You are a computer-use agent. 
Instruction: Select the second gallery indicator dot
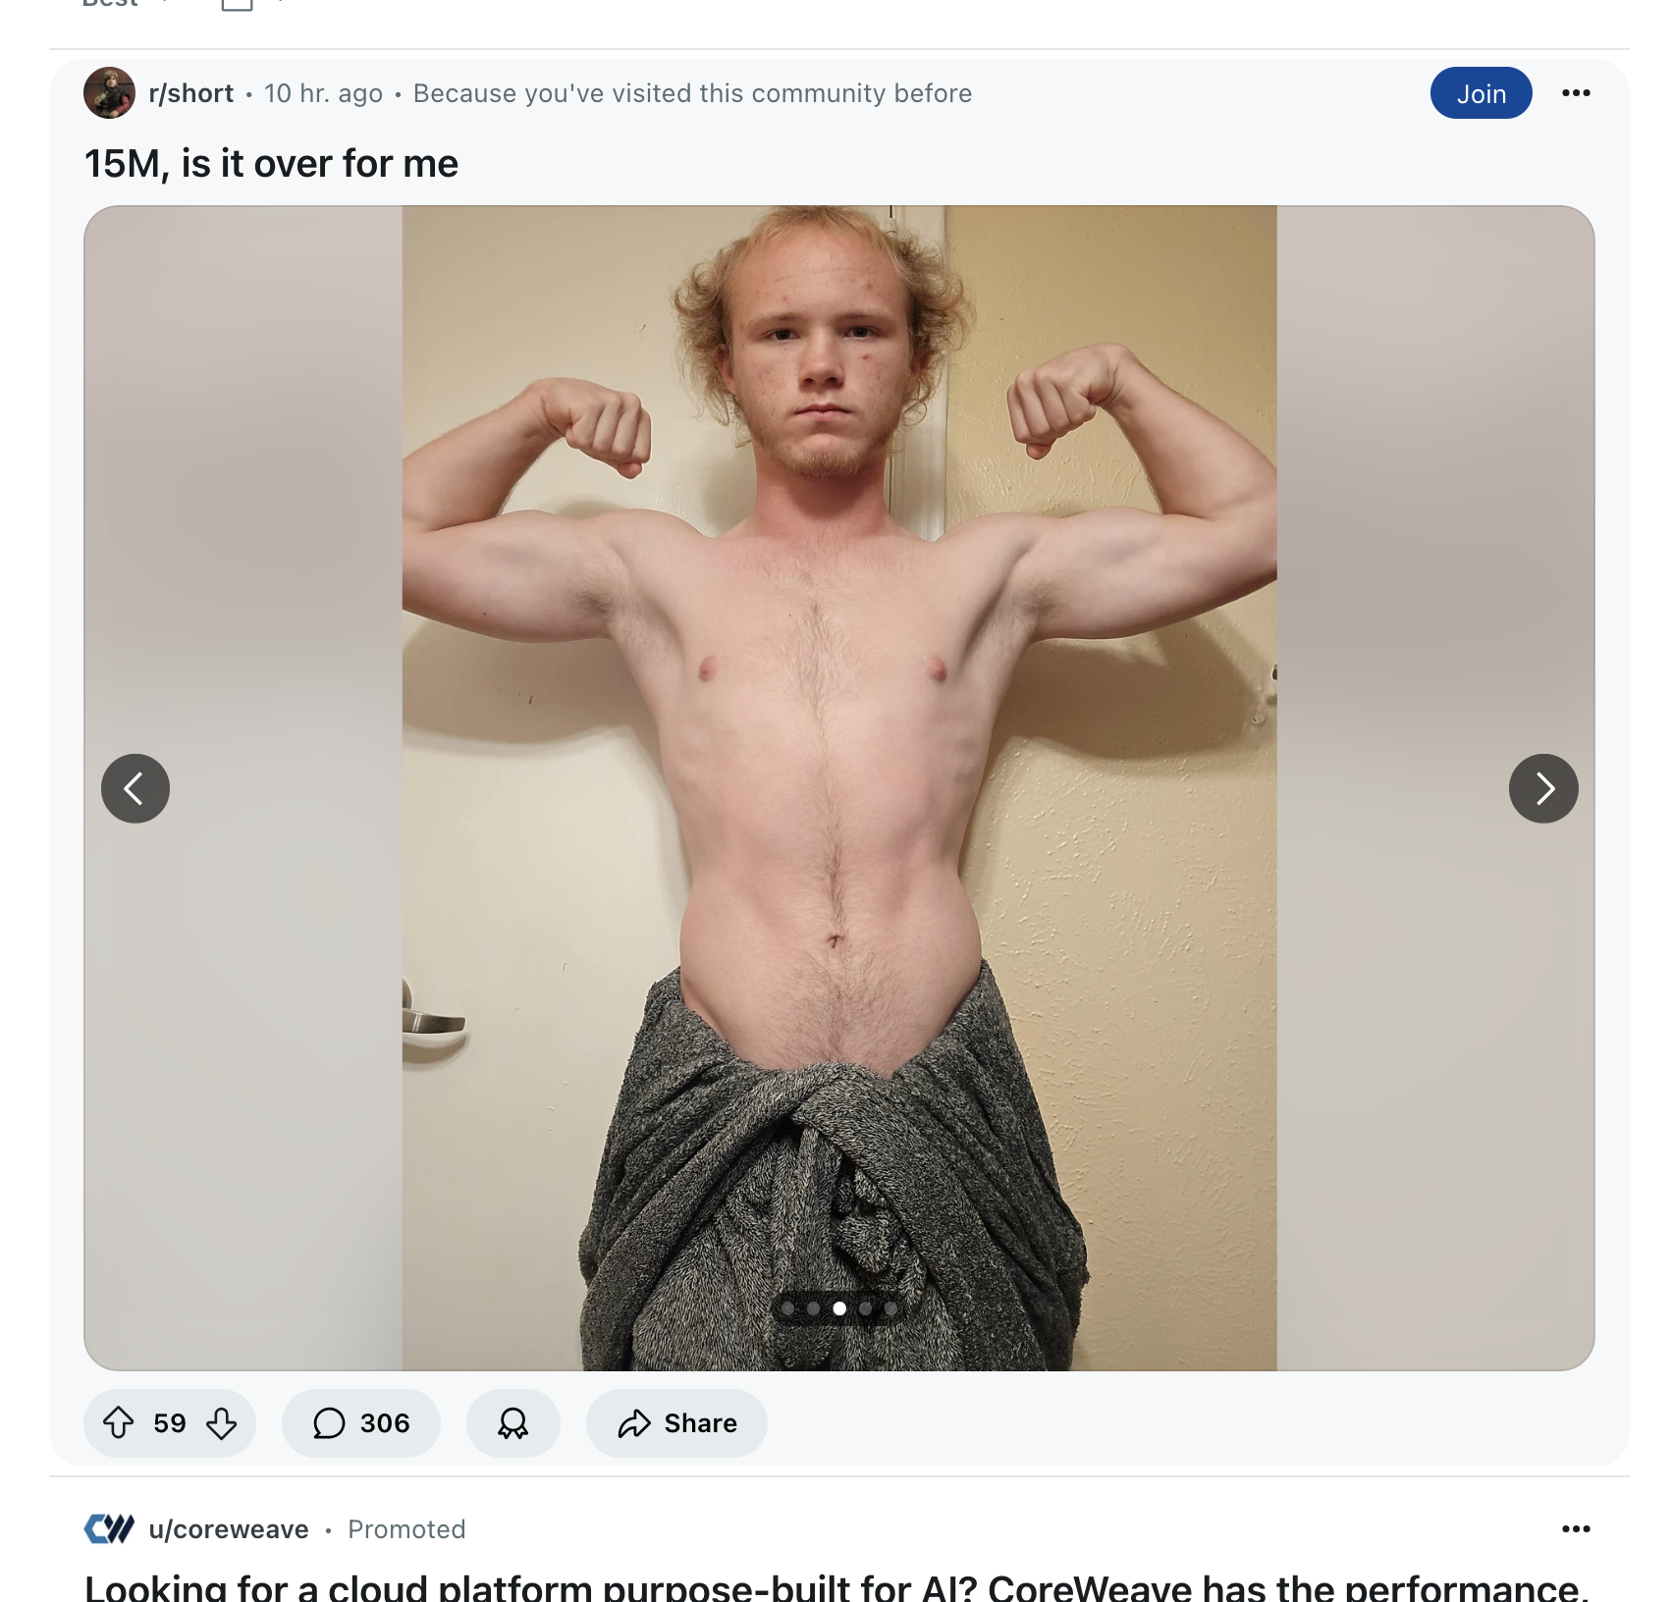813,1308
